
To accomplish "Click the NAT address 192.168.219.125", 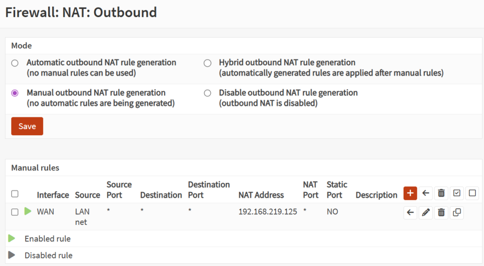I will pos(268,212).
